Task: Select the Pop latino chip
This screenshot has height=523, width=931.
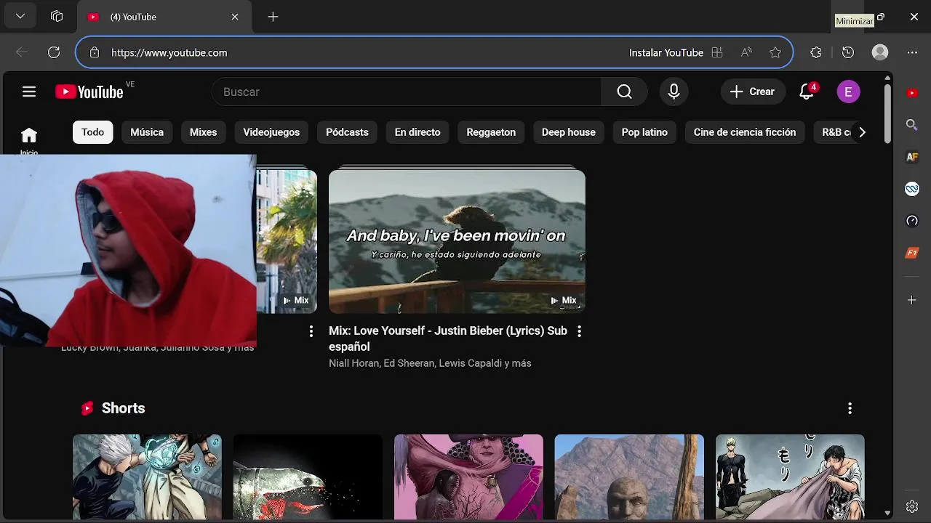Action: coord(644,132)
